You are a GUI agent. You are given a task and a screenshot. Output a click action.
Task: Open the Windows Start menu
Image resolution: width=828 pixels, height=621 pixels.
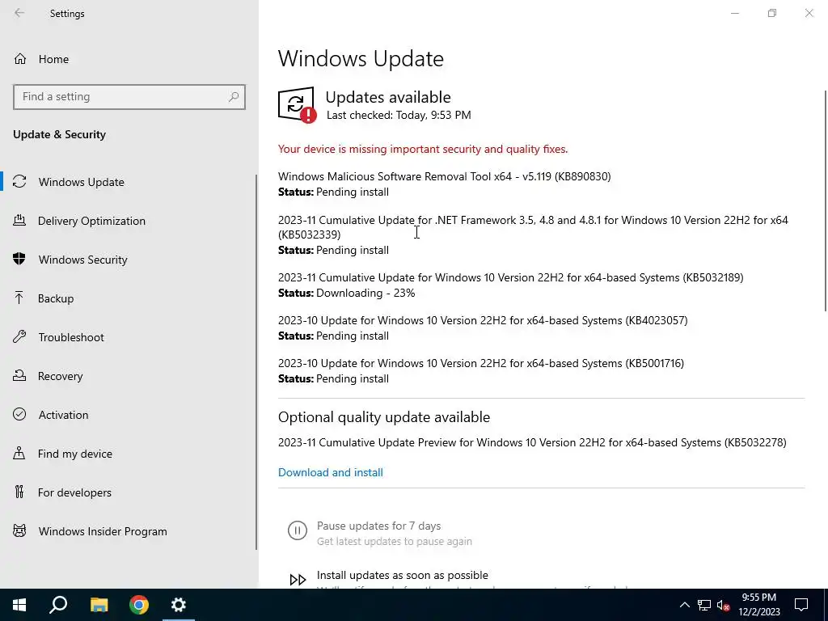19,605
